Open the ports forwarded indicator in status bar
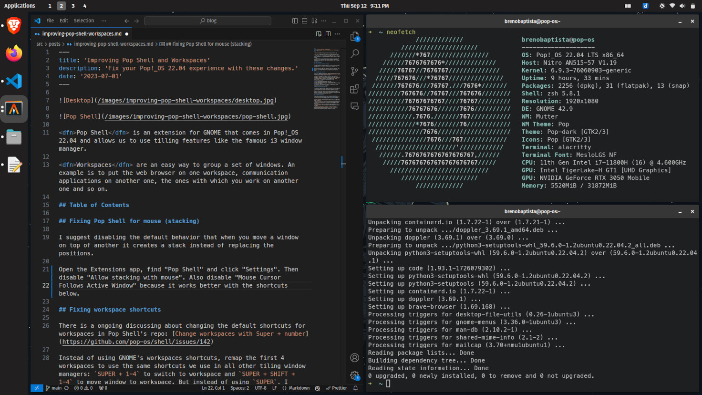702x395 pixels. pos(103,388)
